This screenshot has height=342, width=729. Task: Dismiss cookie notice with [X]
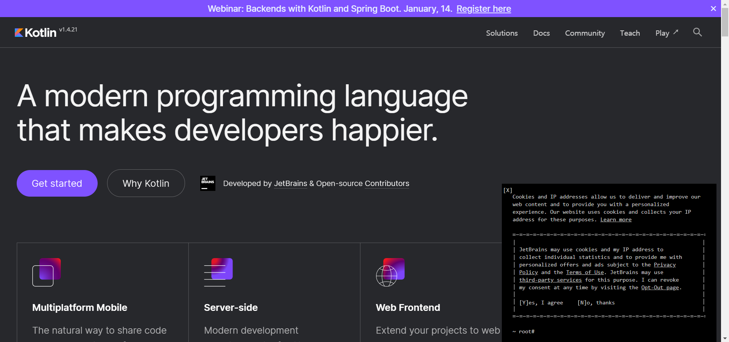point(508,190)
